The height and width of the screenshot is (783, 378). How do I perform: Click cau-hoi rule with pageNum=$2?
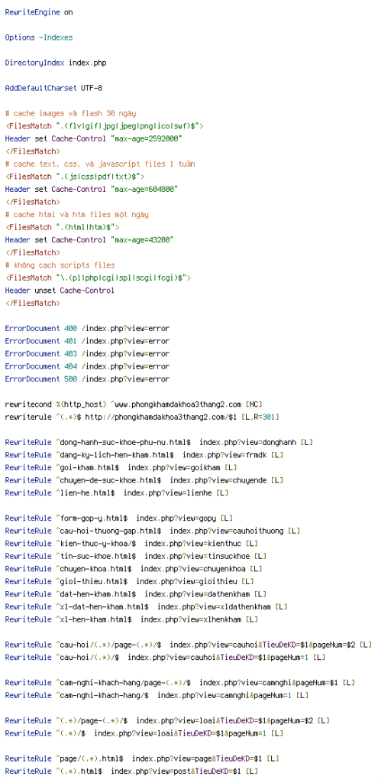coord(189,645)
